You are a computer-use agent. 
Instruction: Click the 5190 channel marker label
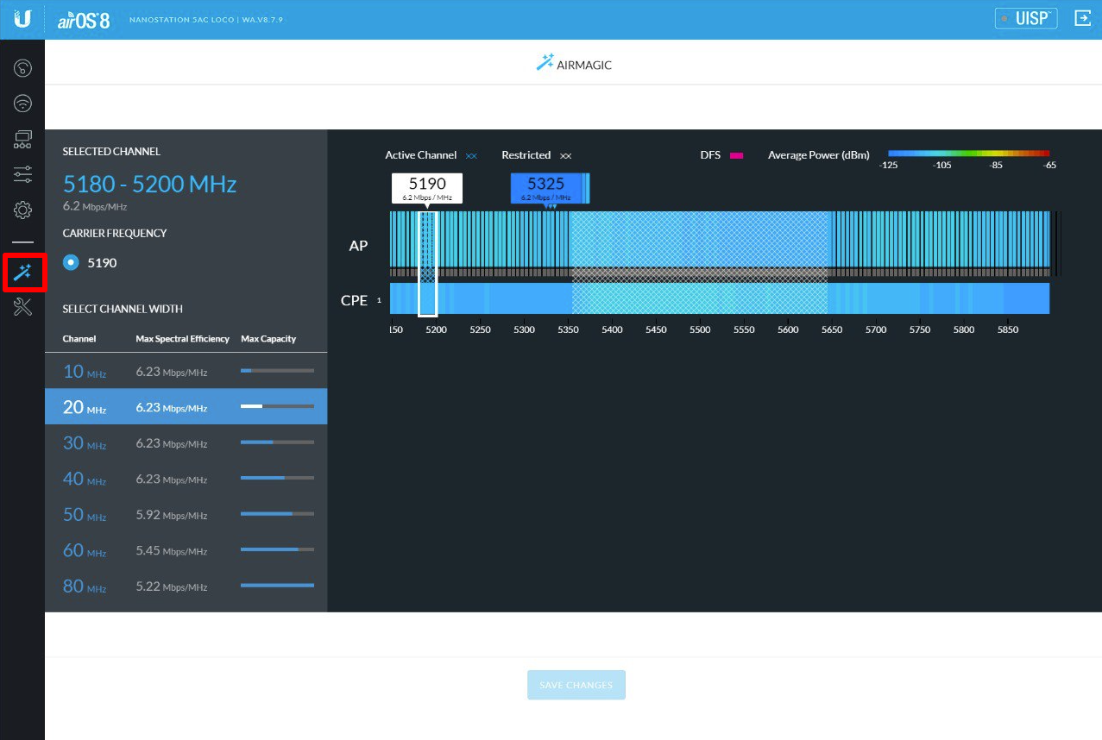pos(427,188)
